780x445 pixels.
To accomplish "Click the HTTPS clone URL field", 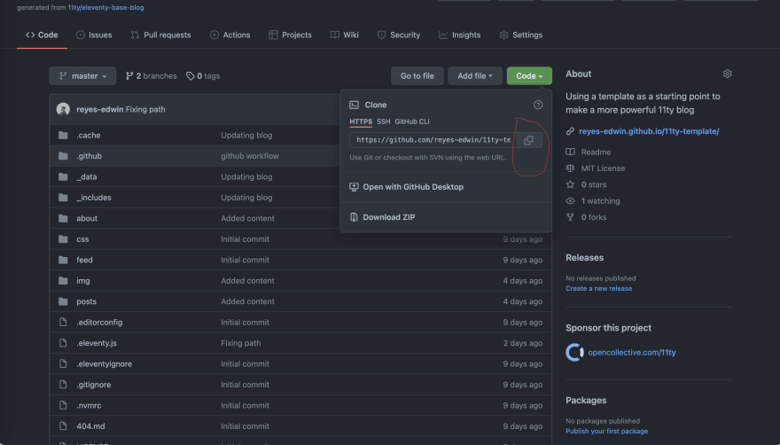I will pos(433,140).
